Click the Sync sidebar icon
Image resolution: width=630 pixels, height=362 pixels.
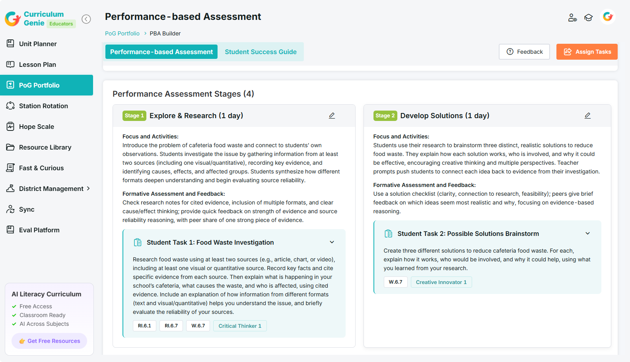click(10, 209)
